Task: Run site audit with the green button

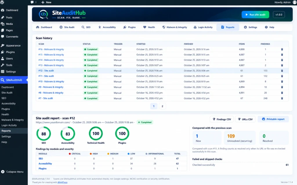Action: coord(255,14)
